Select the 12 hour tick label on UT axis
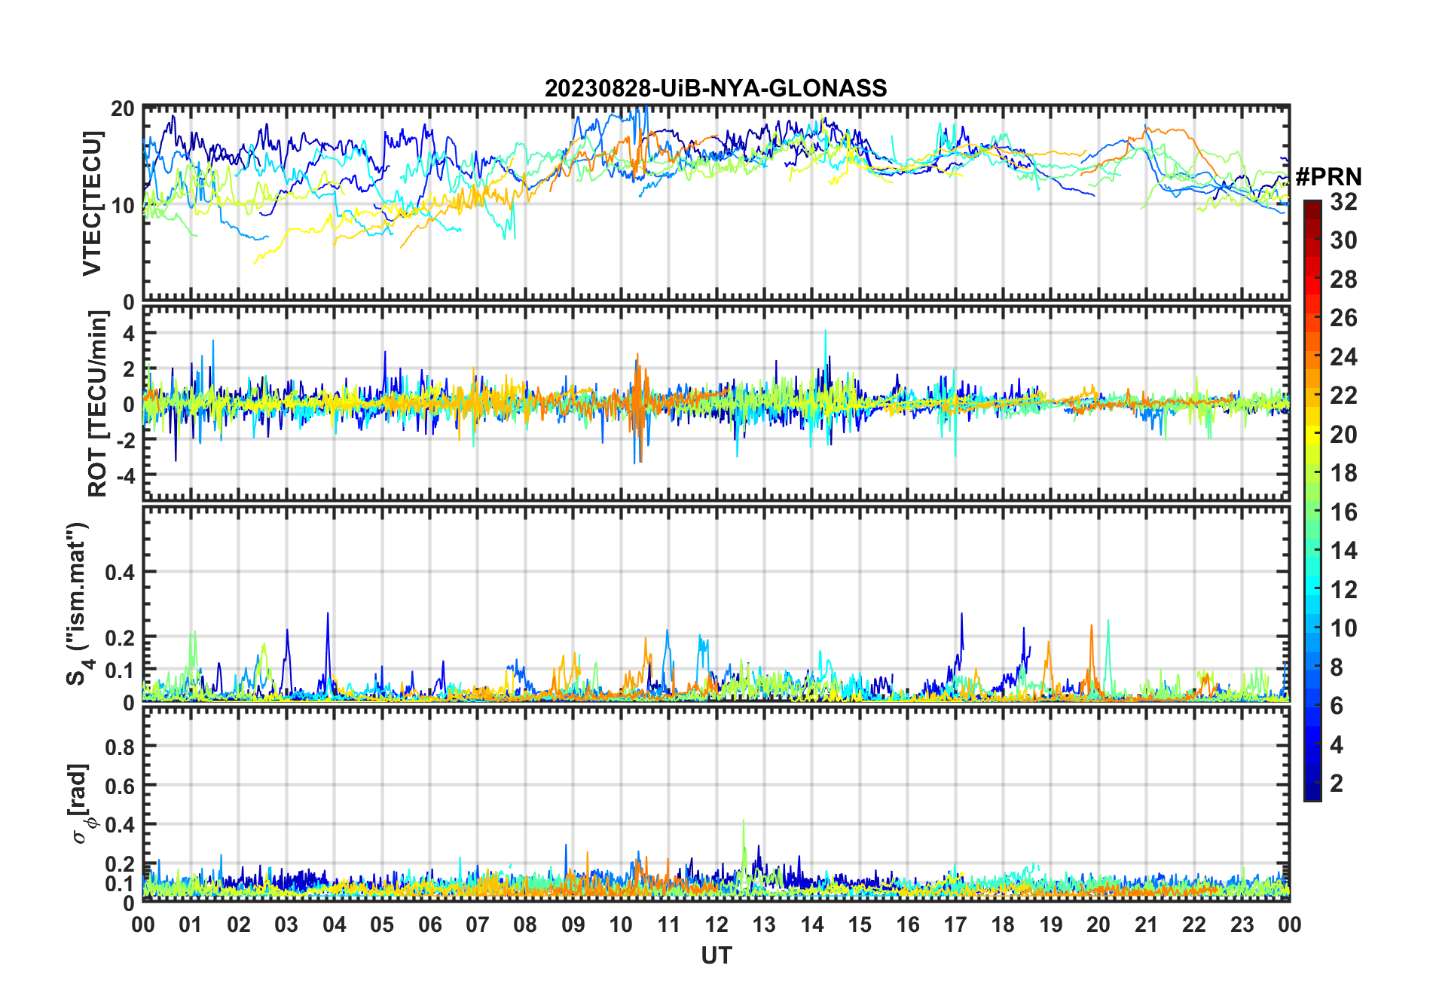1433x1002 pixels. click(x=716, y=924)
